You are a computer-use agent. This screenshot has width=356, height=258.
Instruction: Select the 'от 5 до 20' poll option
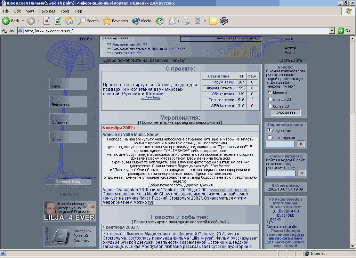point(270,99)
